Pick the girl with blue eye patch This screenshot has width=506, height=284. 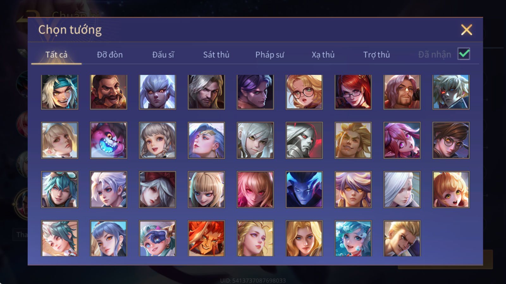[157, 238]
